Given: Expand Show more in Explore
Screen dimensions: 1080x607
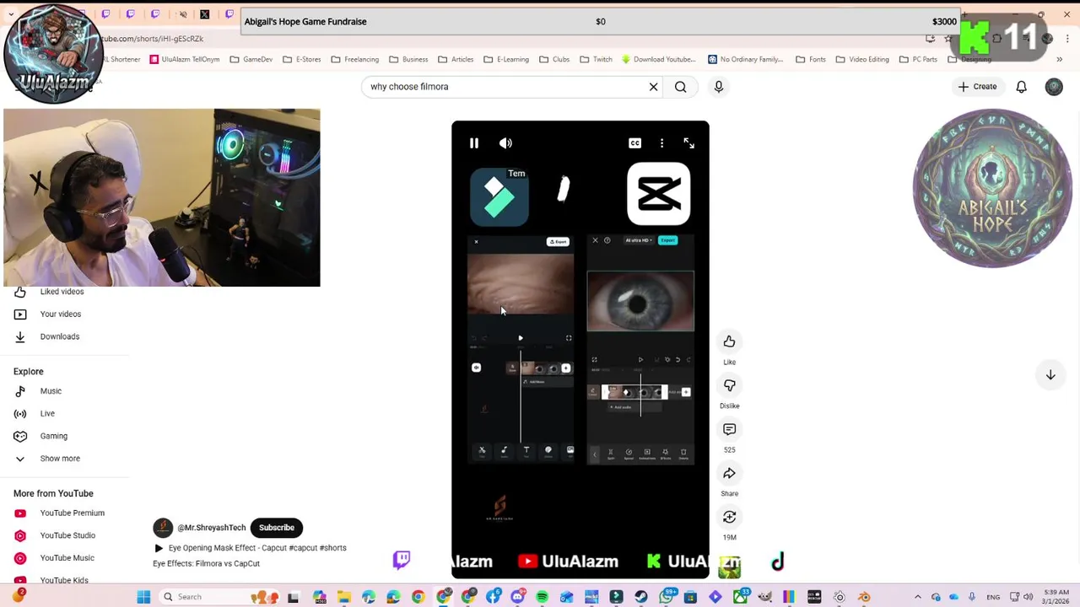Looking at the screenshot, I should click(60, 459).
